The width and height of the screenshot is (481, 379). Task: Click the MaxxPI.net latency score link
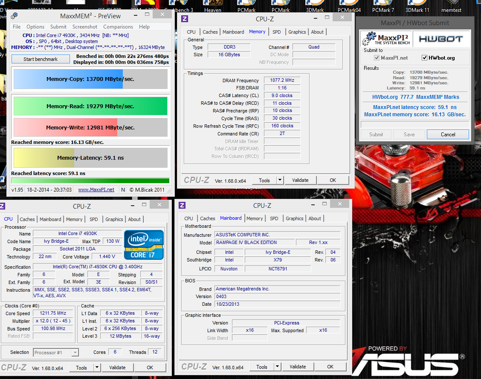pos(415,107)
